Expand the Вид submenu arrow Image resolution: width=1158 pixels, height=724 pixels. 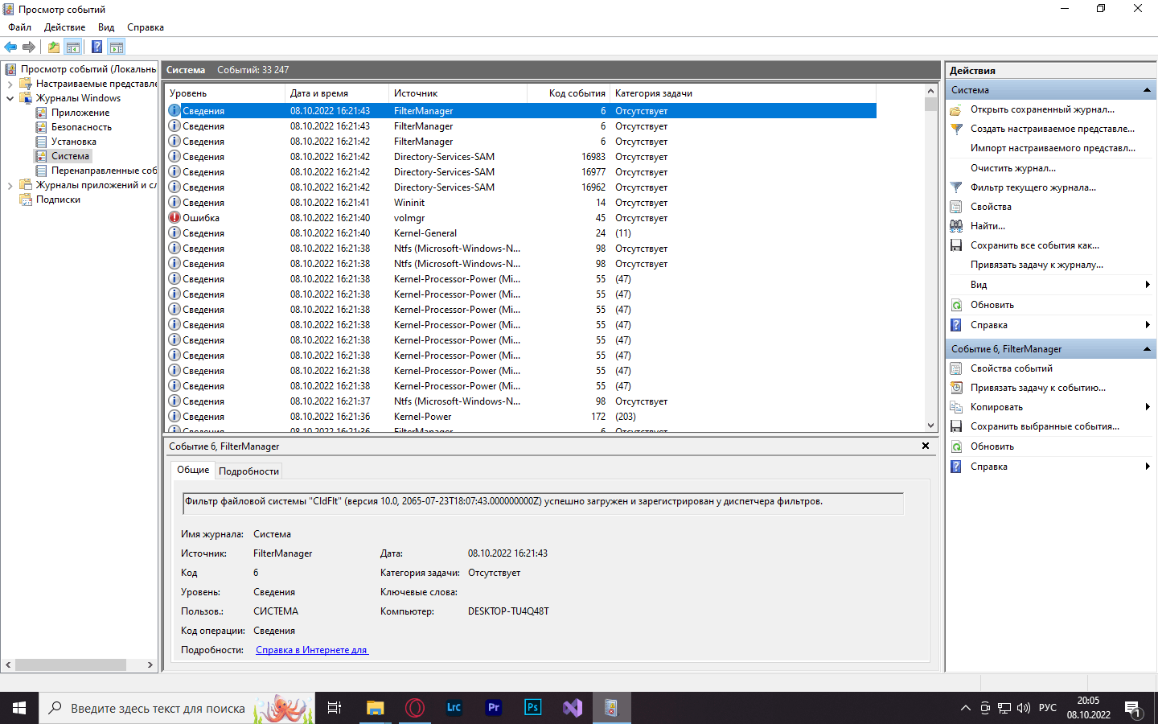(x=1148, y=285)
